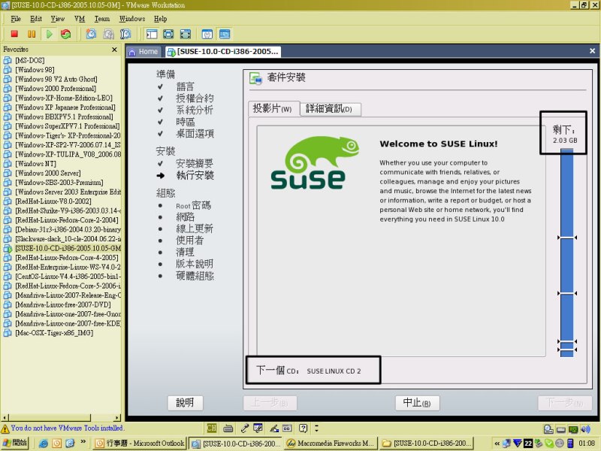Switch to the 詳細資訊(D) details tab
The width and height of the screenshot is (601, 451).
[330, 109]
